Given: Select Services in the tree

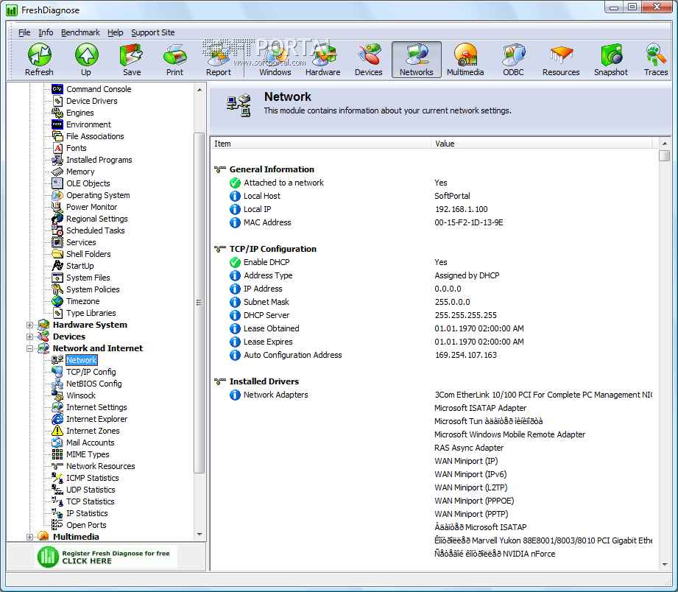Looking at the screenshot, I should click(x=74, y=242).
